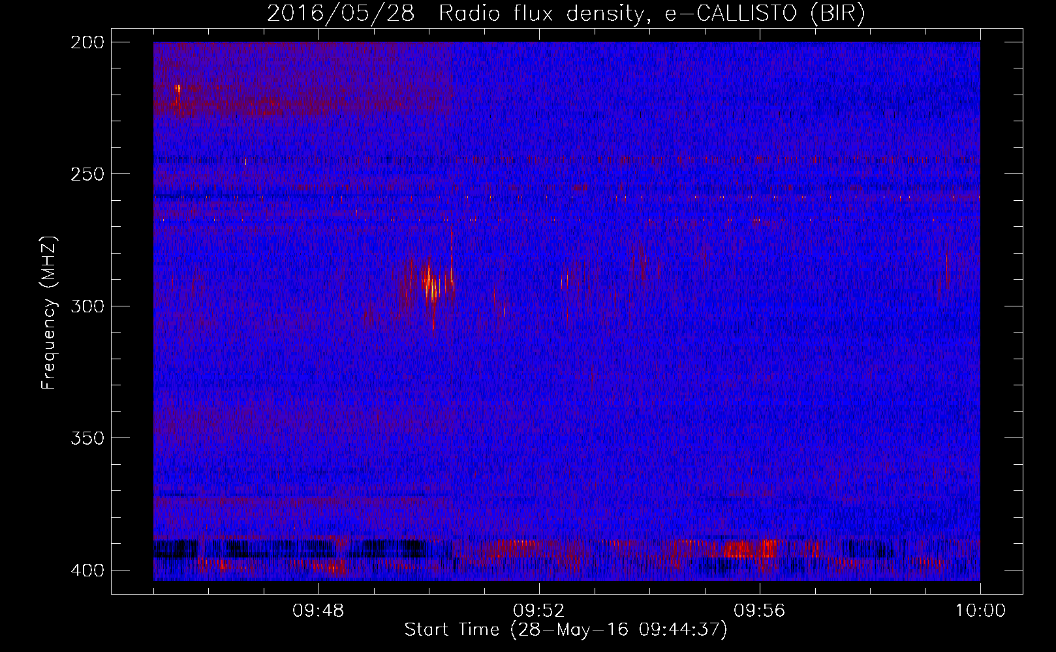Click the 10:00 time tick label

(980, 611)
